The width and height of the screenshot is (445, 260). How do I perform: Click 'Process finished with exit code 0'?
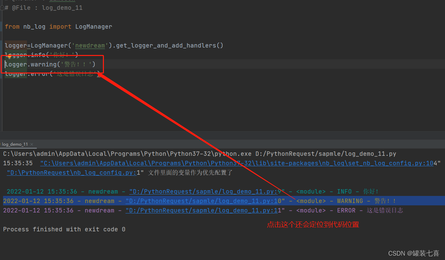[x=64, y=229]
